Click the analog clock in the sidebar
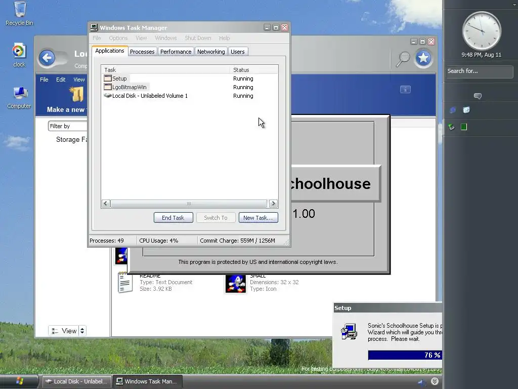The width and height of the screenshot is (518, 389). click(482, 31)
